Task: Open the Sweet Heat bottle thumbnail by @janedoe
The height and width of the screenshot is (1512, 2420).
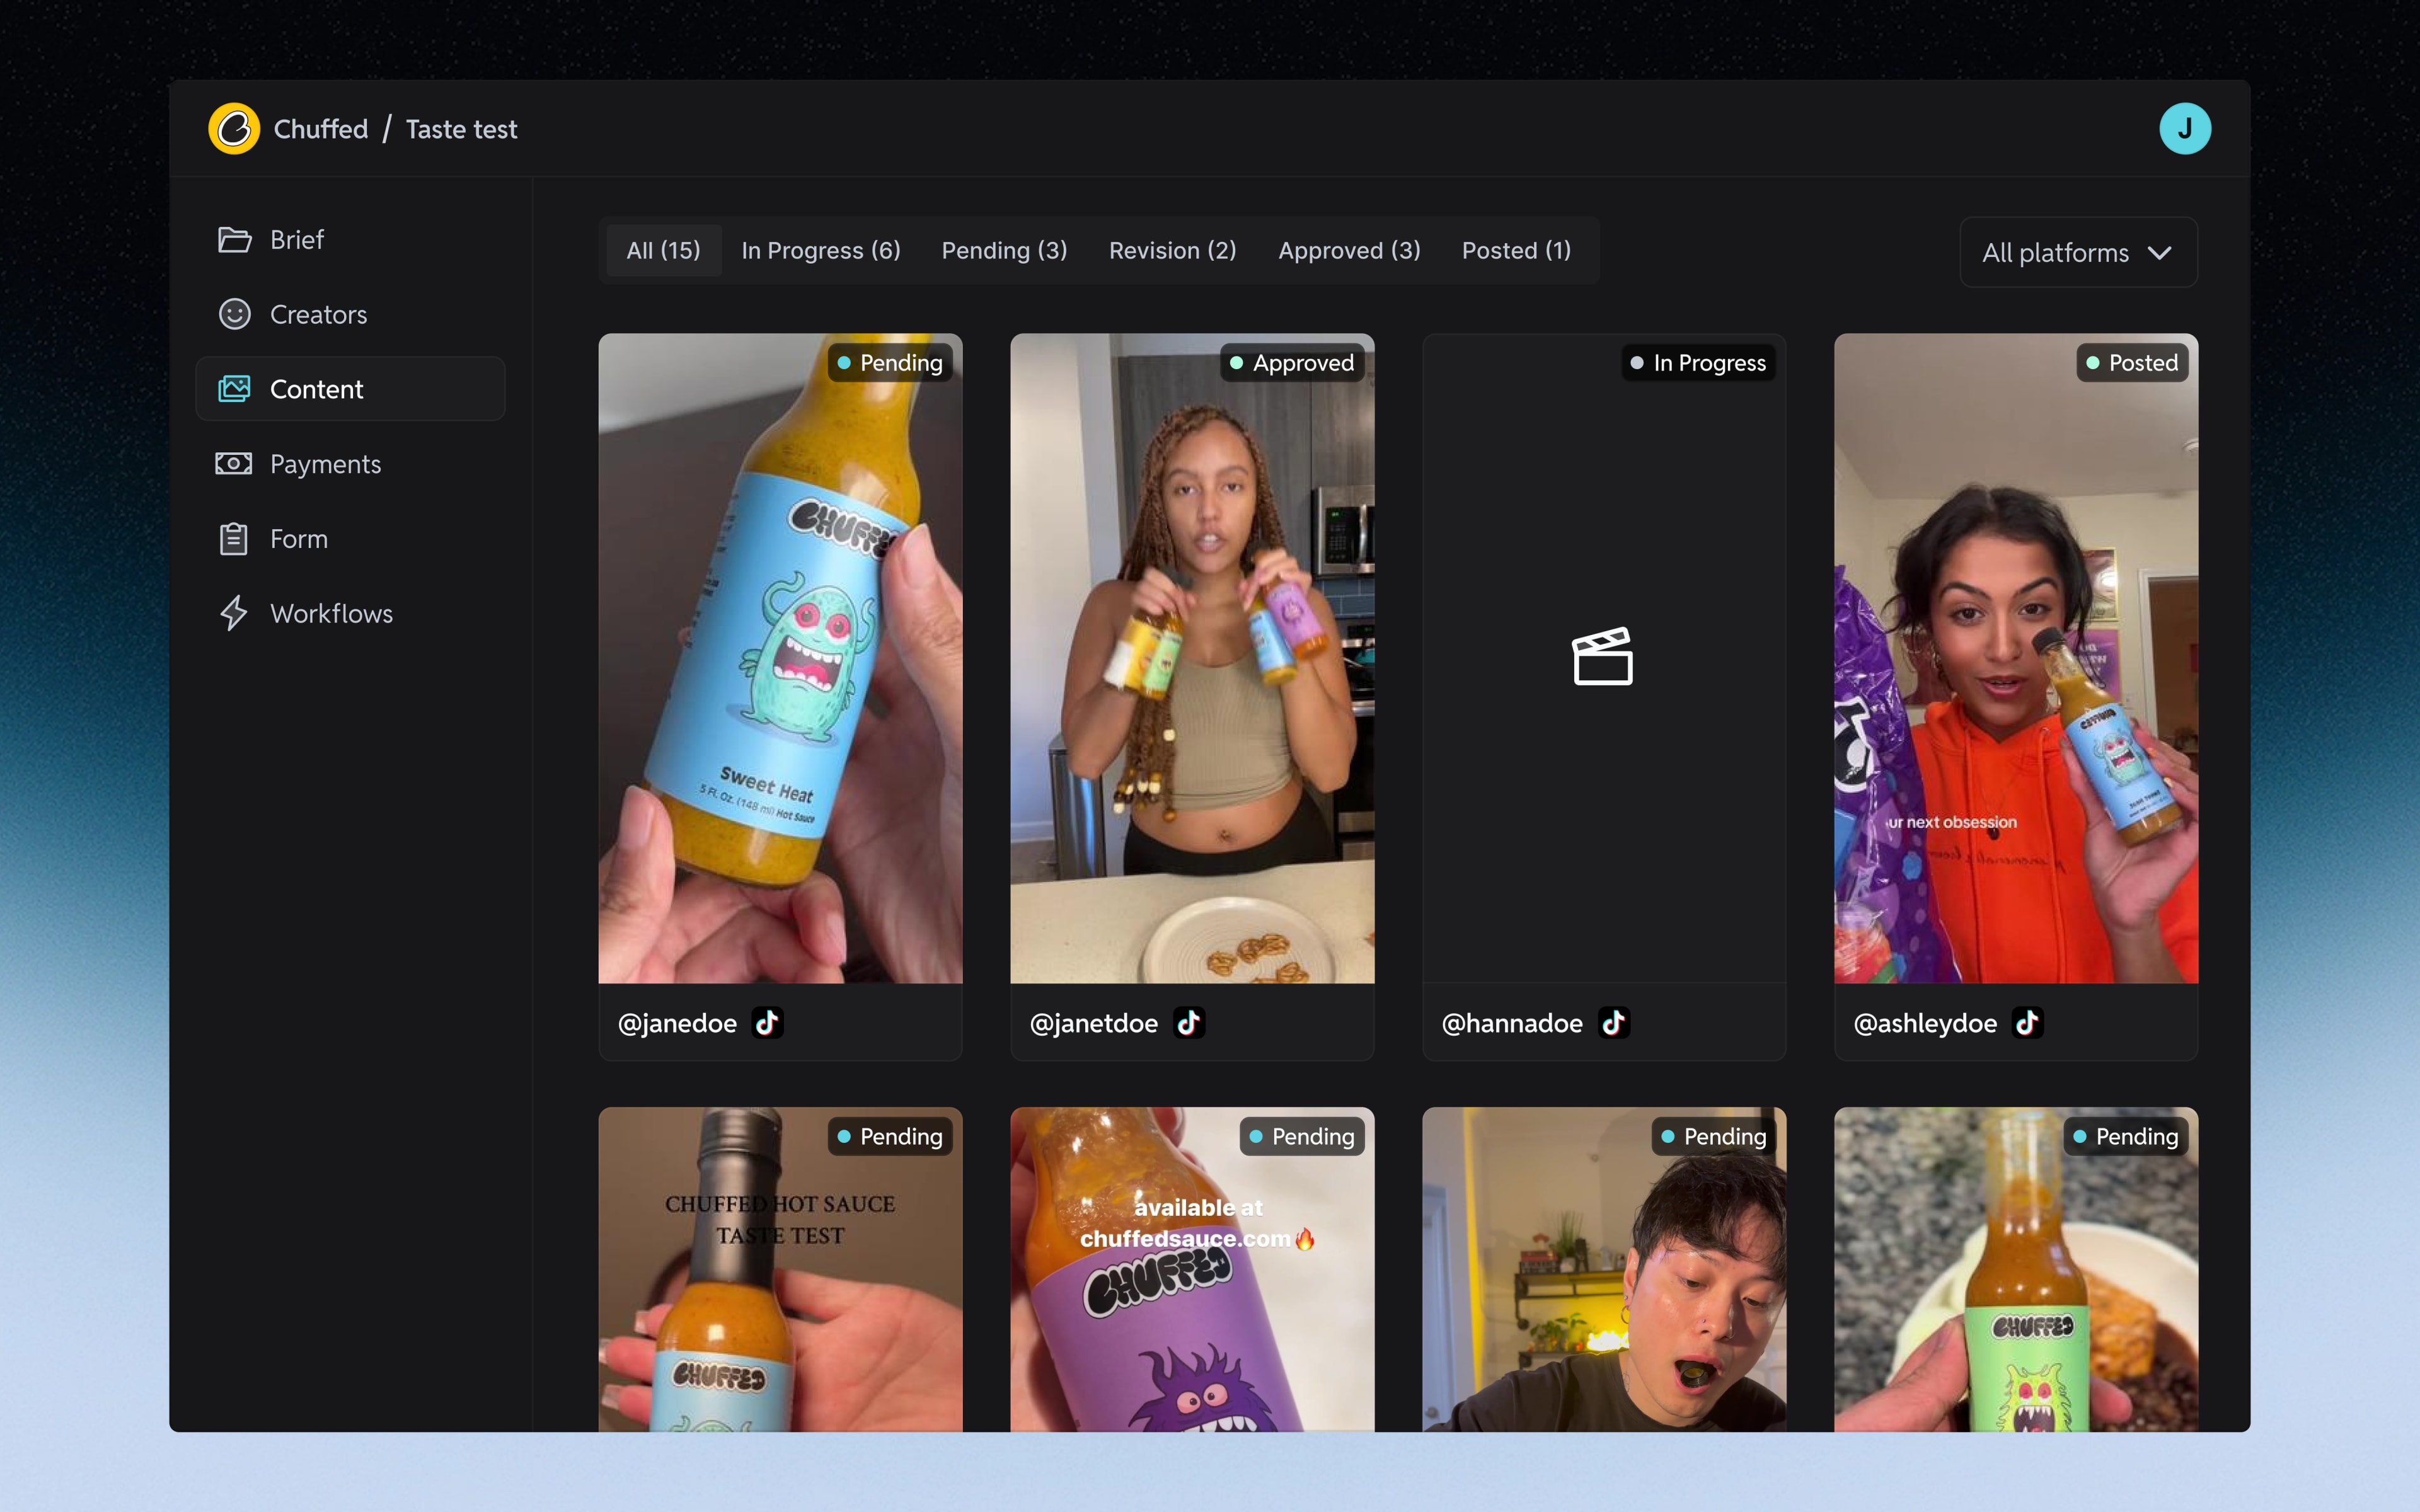Action: (x=780, y=658)
